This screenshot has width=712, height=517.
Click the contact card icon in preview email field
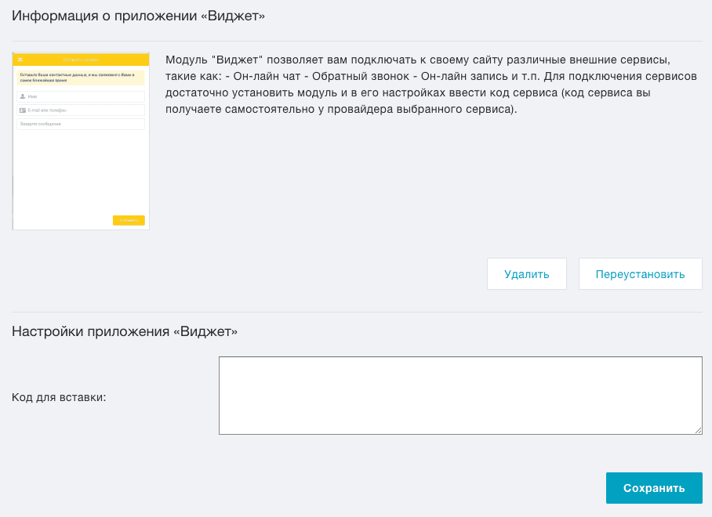click(x=23, y=110)
